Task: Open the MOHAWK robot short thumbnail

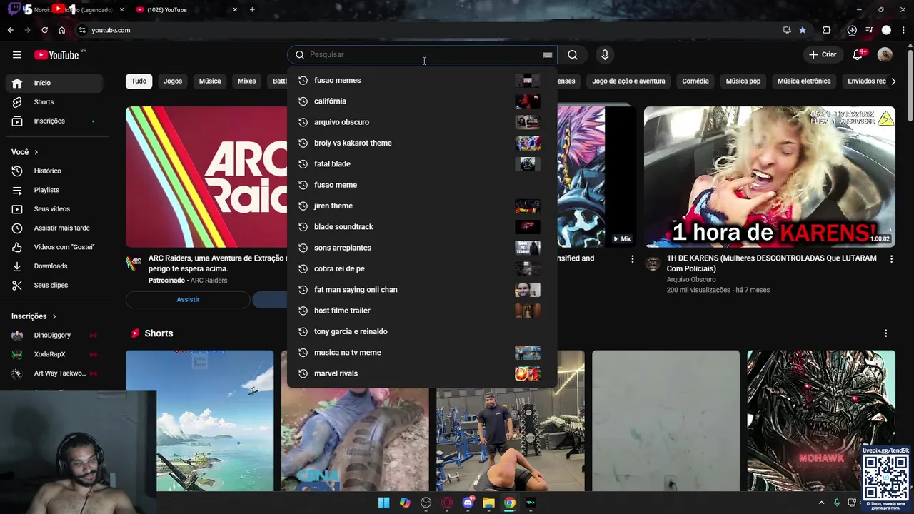Action: click(x=820, y=420)
